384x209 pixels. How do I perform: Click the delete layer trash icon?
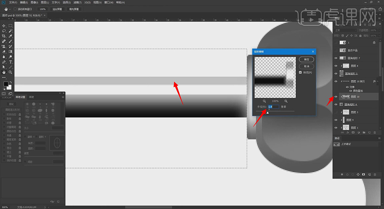374,133
